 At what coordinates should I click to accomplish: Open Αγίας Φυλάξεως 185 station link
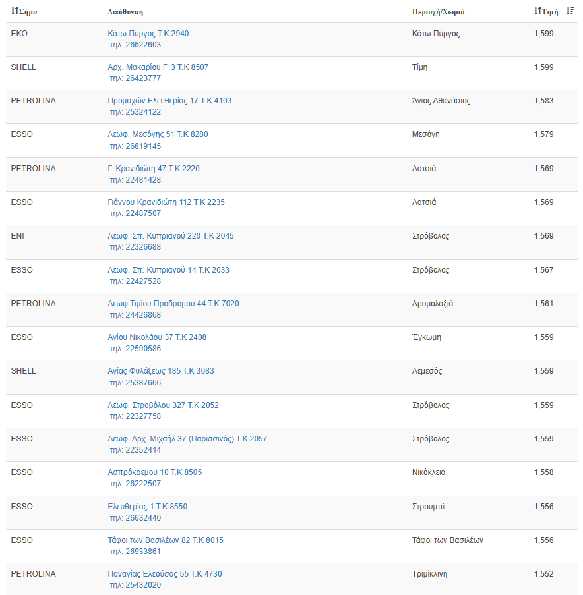pyautogui.click(x=161, y=371)
